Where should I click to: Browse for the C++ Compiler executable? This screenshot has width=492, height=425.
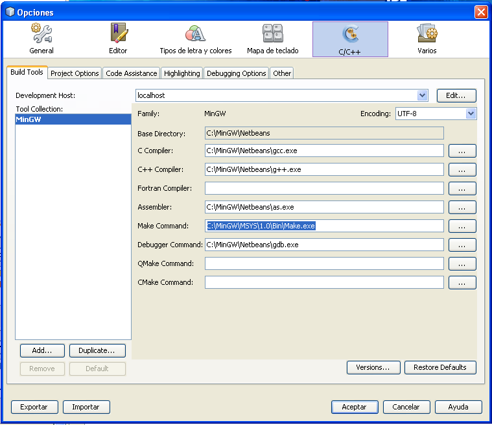462,169
